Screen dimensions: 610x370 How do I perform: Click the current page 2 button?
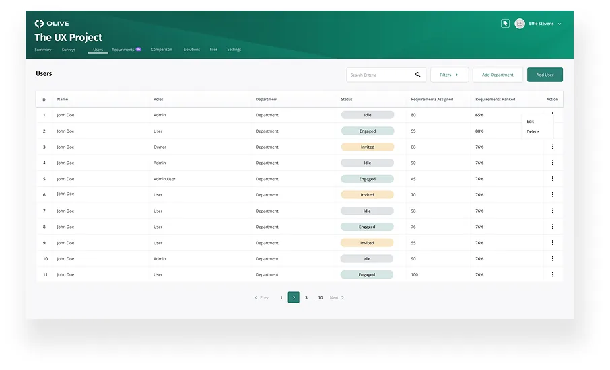point(294,297)
